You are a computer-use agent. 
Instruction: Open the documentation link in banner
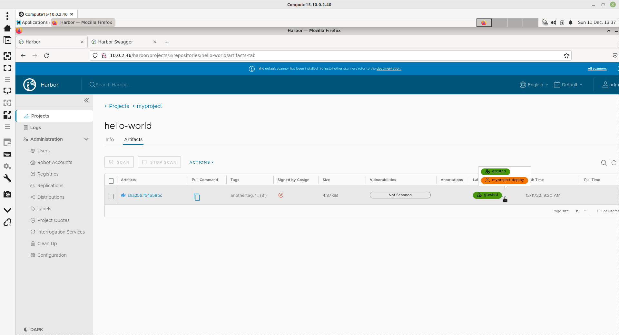tap(389, 69)
